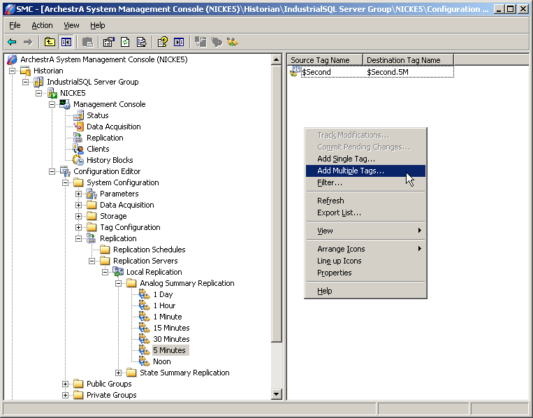The height and width of the screenshot is (418, 533).
Task: Expand the State Summary Replication node
Action: point(118,373)
